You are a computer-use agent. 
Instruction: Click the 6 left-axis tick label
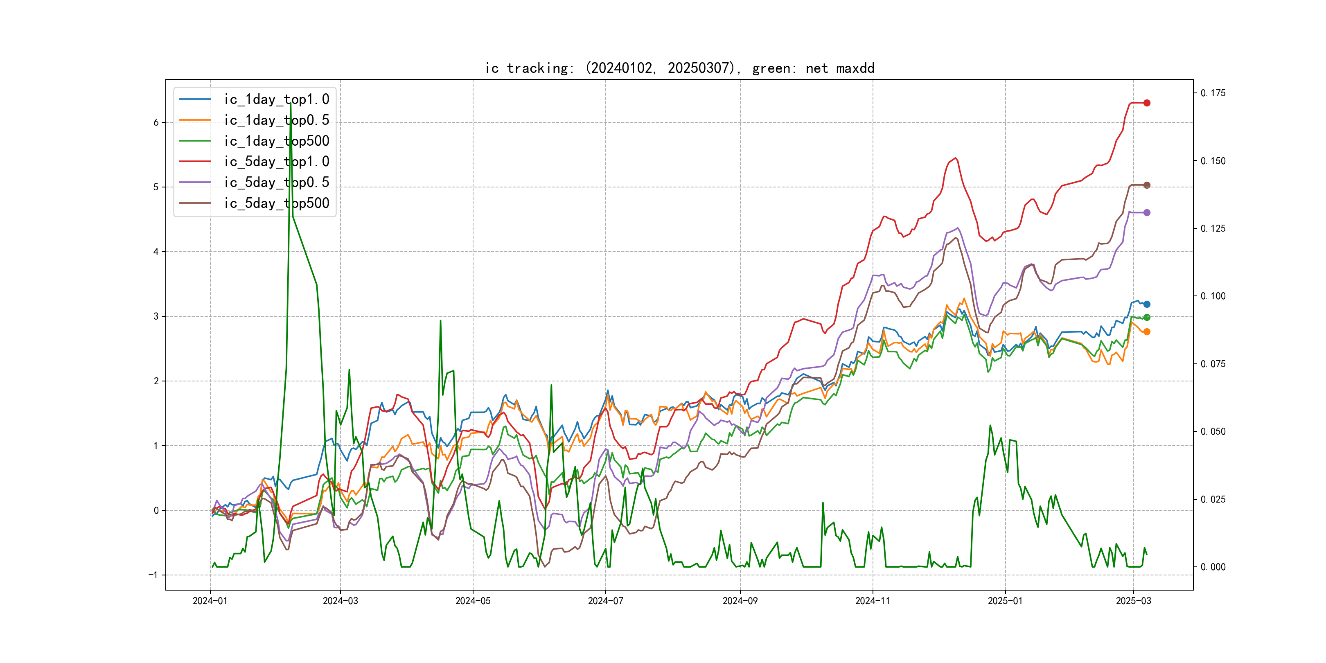pyautogui.click(x=156, y=122)
